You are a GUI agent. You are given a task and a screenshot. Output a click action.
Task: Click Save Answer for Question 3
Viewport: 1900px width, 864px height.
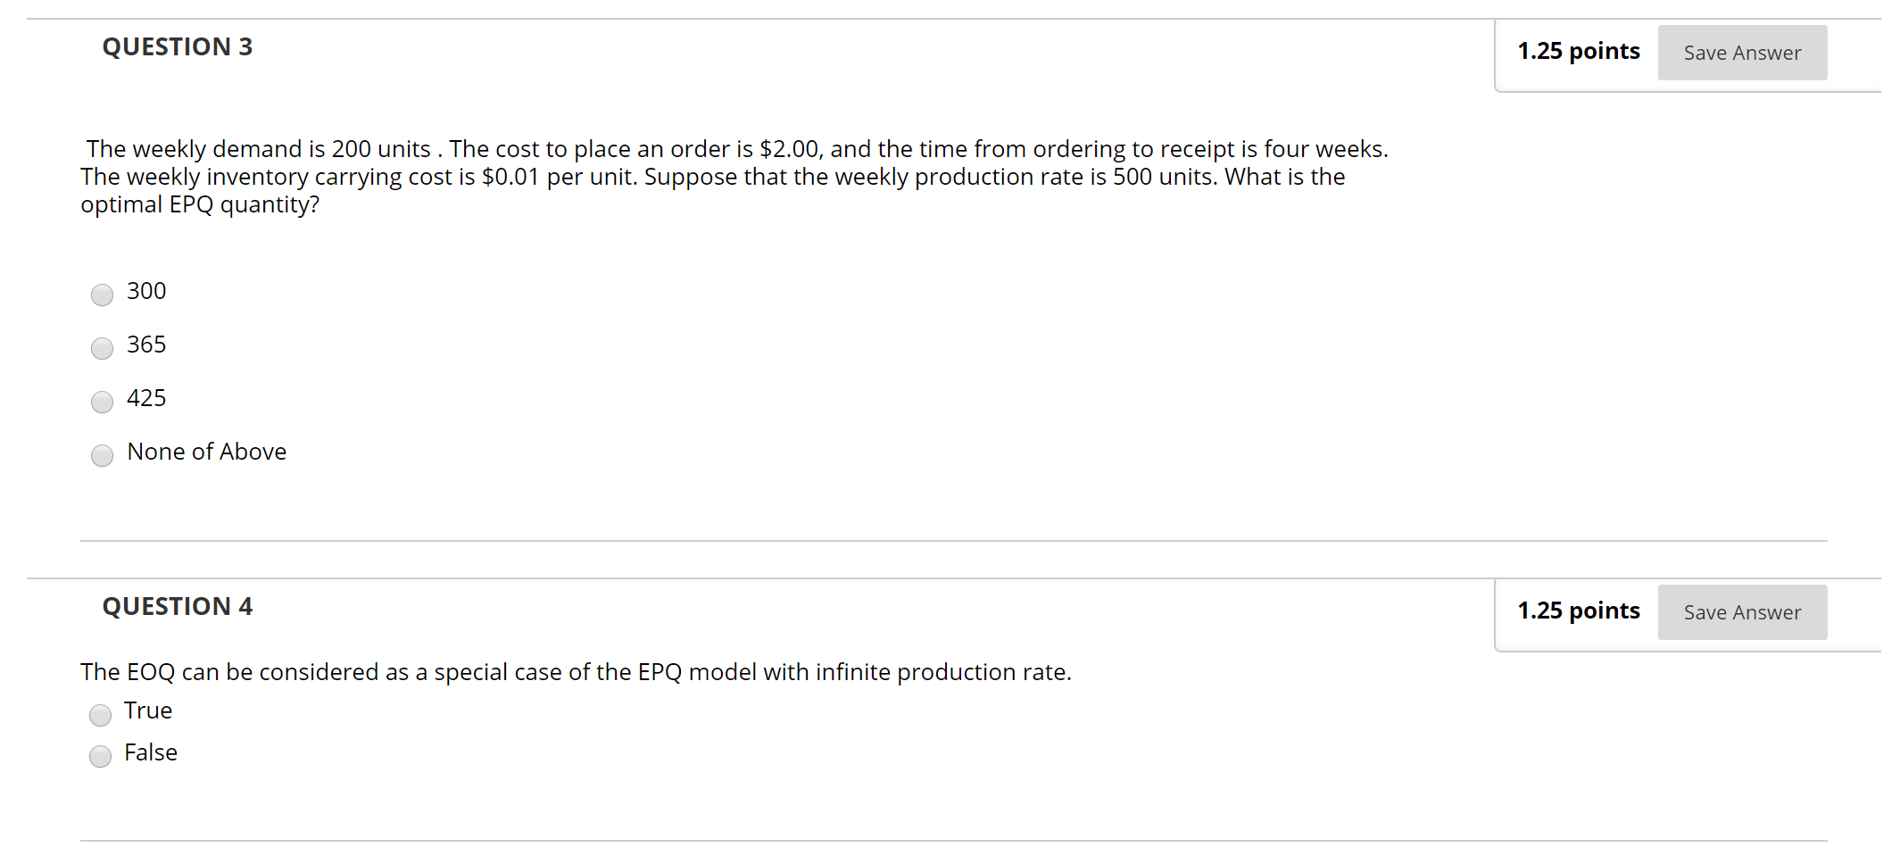click(x=1741, y=52)
